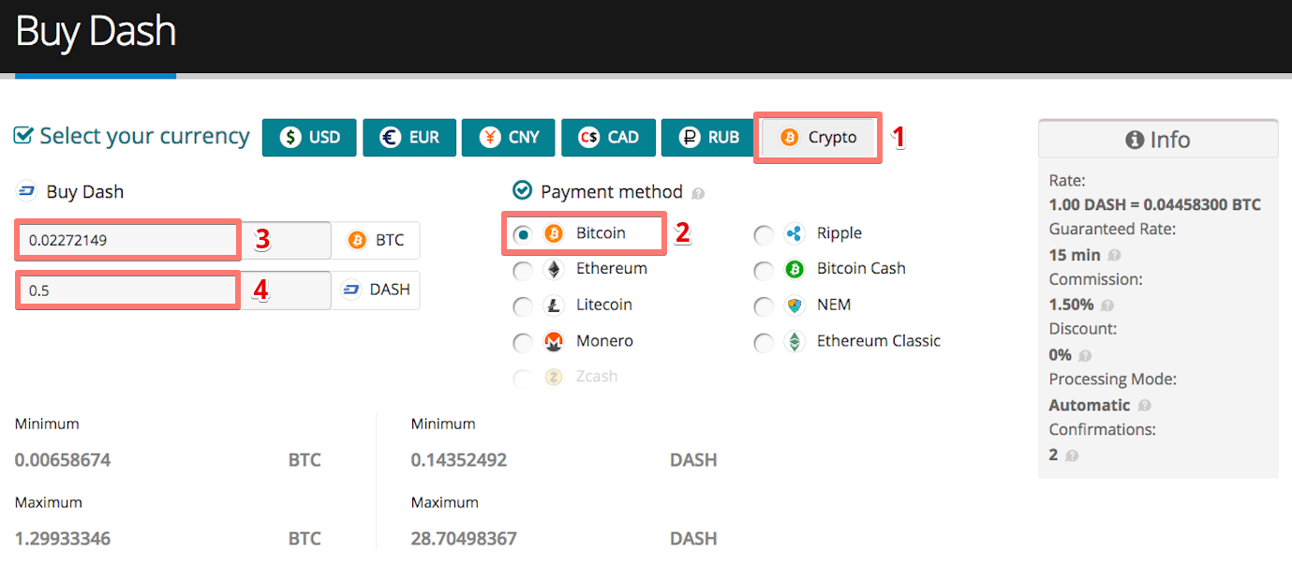This screenshot has height=566, width=1292.
Task: Select RUB currency button
Action: (707, 137)
